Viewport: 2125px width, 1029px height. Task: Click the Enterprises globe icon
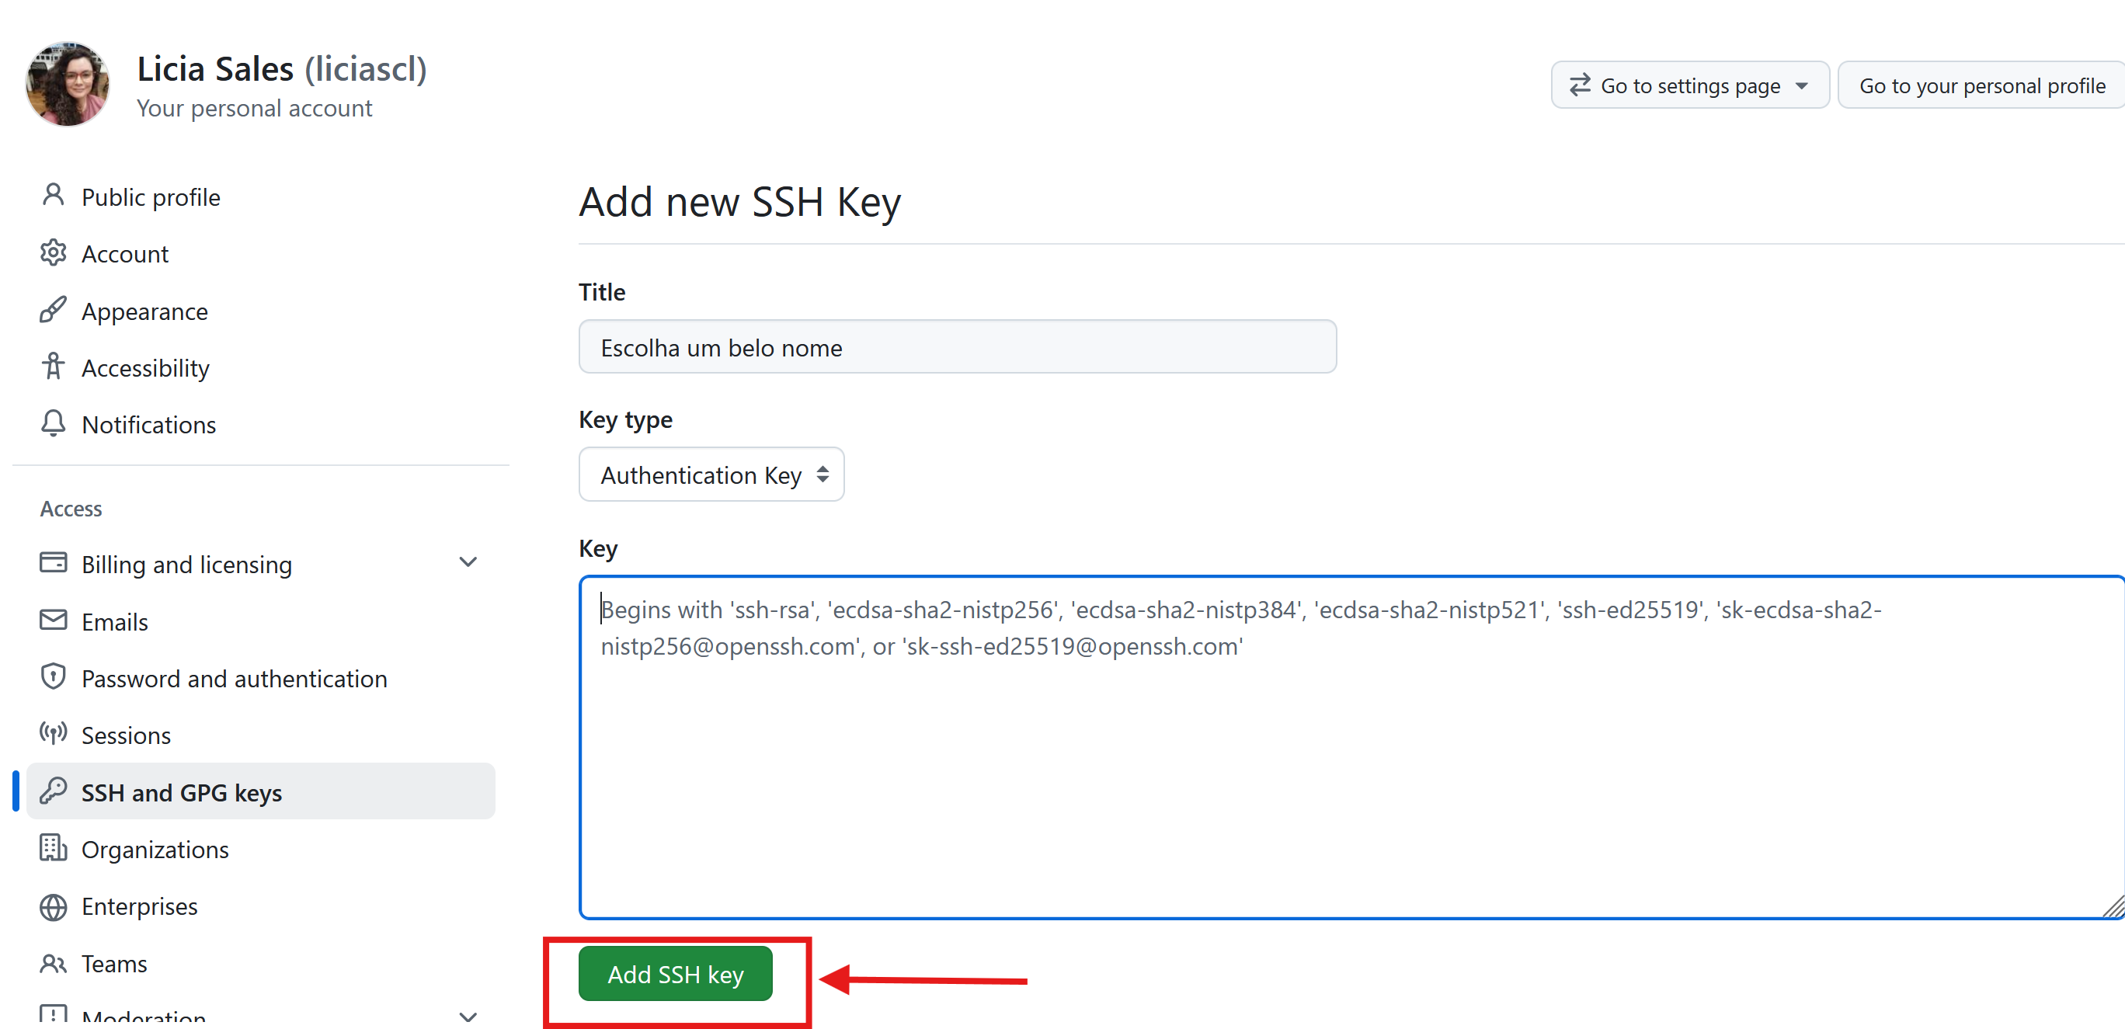click(53, 906)
